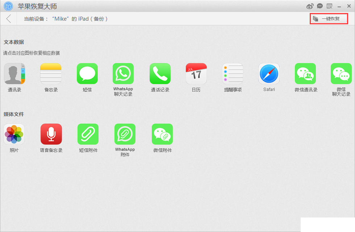The width and height of the screenshot is (355, 232).
Task: Select the 语音备忘录 voice memo icon
Action: [51, 134]
